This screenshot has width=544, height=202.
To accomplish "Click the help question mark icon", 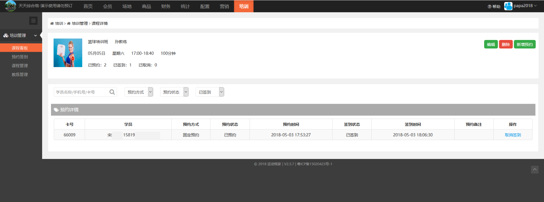I will click(489, 6).
